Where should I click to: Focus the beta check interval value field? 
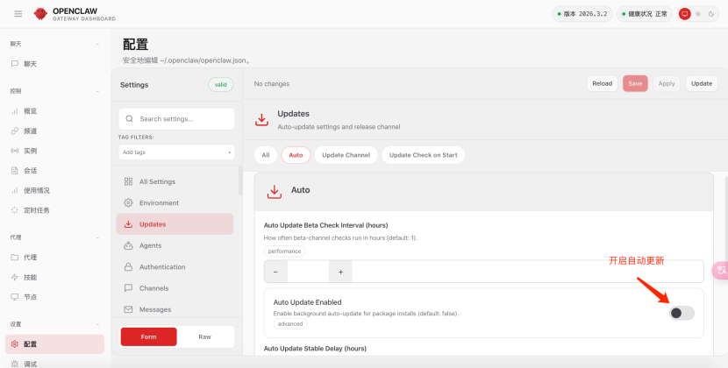(308, 272)
